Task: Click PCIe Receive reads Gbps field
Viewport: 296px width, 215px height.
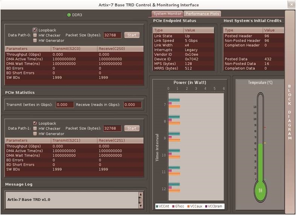Action: click(x=132, y=105)
